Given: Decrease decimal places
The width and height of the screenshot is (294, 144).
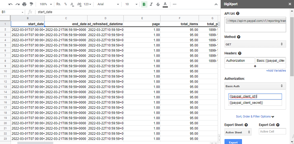Looking at the screenshot, I should point(72,4).
